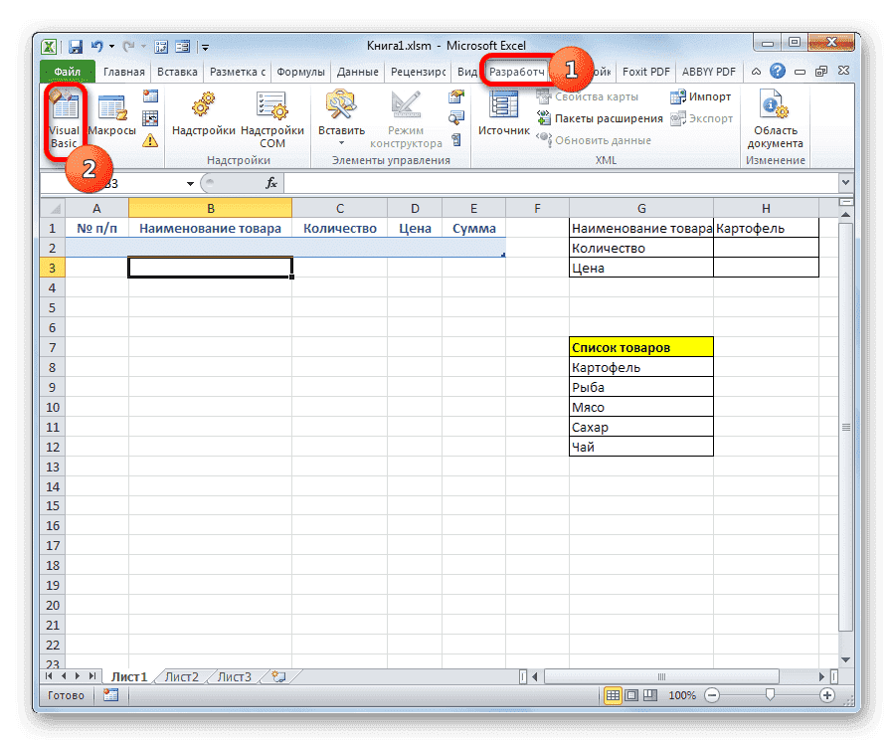Screen dimensions: 894x746
Task: Zoom in using the plus control
Action: [827, 695]
